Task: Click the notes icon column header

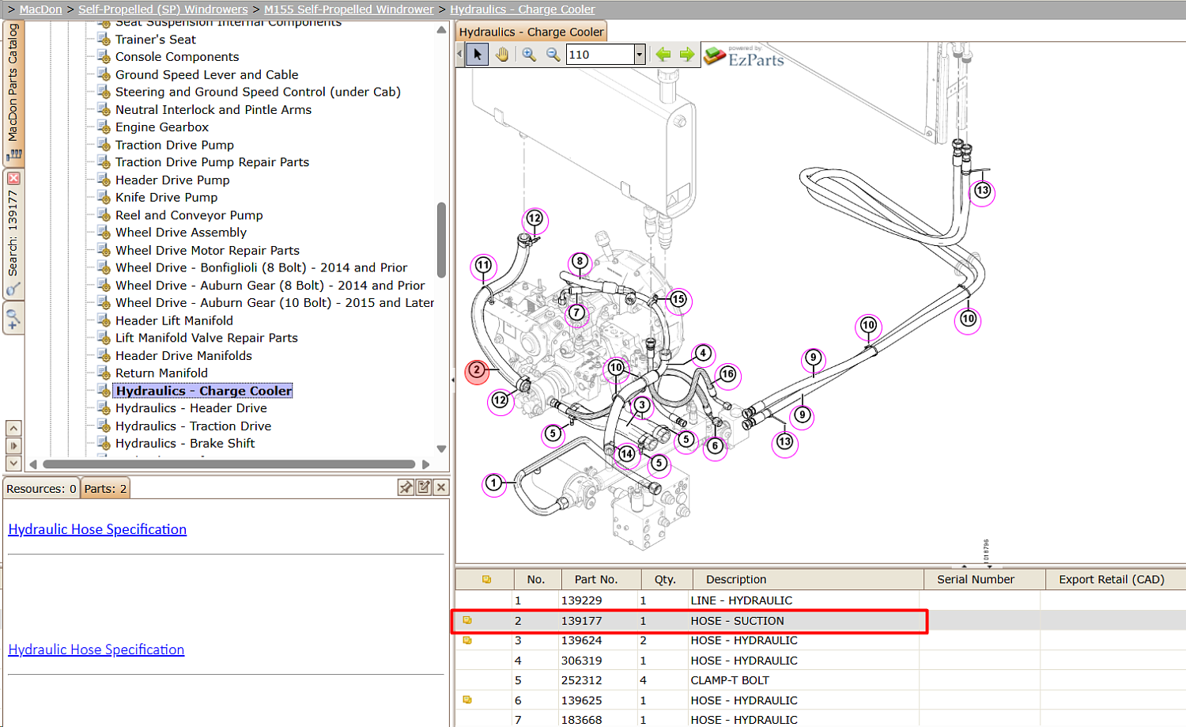Action: pyautogui.click(x=485, y=580)
